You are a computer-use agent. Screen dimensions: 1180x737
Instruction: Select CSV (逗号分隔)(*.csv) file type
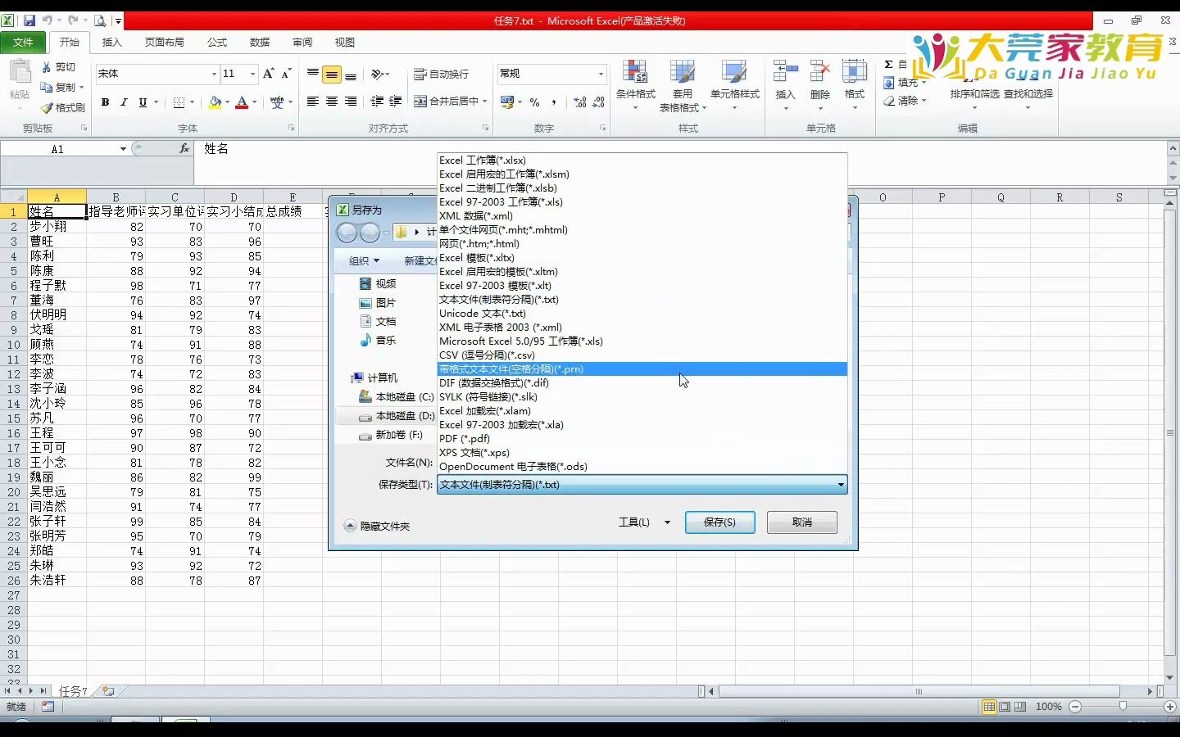(642, 355)
